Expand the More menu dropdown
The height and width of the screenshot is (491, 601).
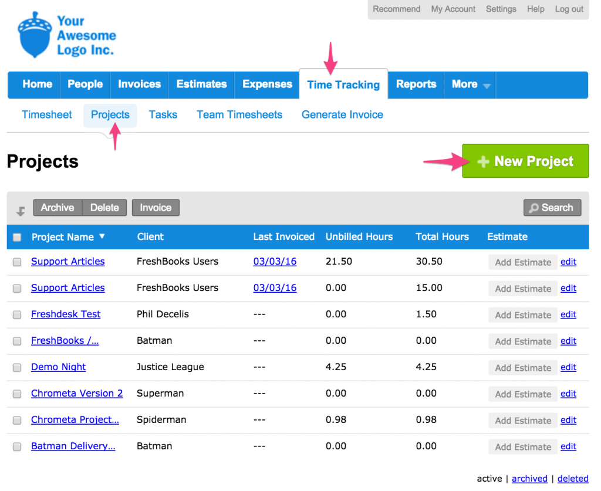tap(470, 84)
